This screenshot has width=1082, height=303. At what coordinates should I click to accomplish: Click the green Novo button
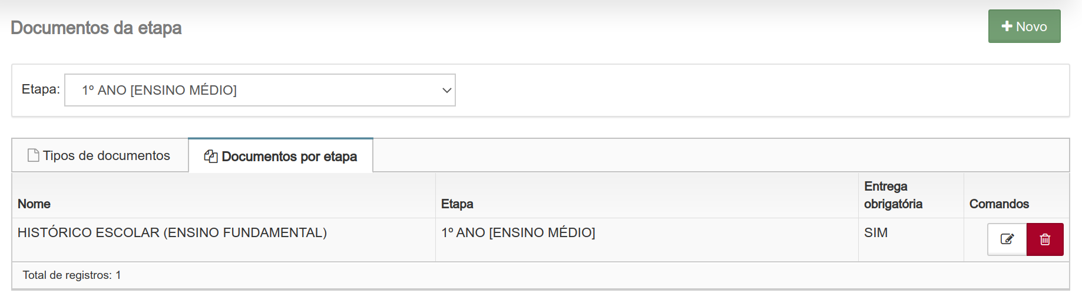[1024, 26]
